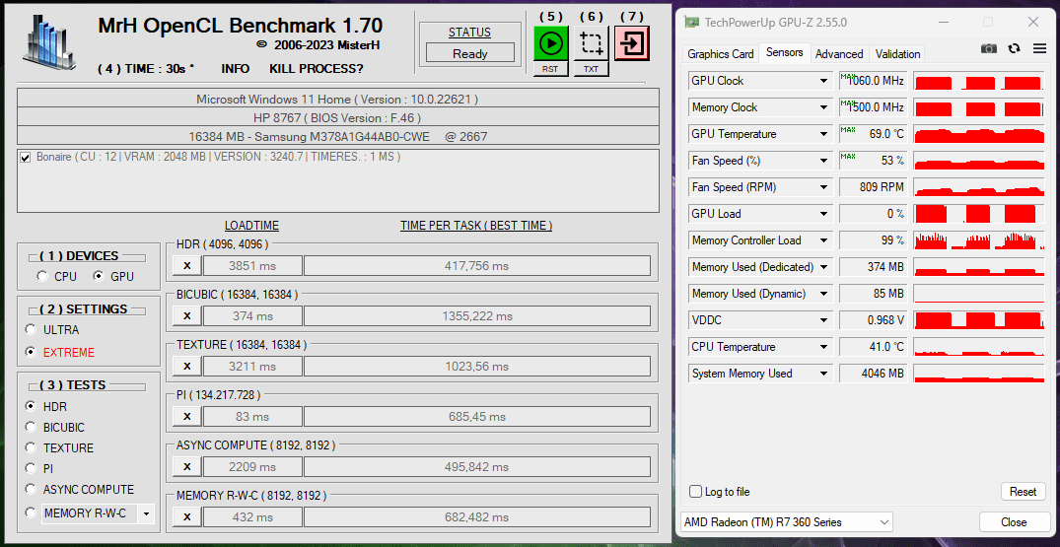Select the CPU device radio button

click(x=42, y=276)
